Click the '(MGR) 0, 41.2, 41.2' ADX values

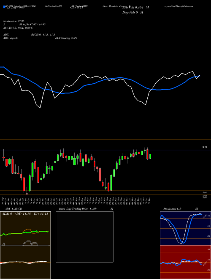coord(43,35)
